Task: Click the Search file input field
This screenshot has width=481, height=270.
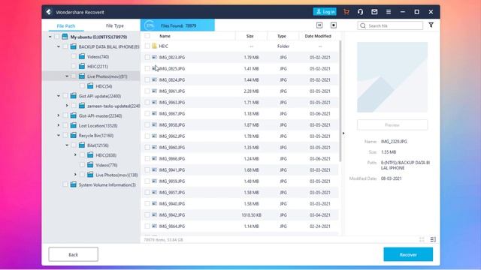Action: (x=390, y=25)
